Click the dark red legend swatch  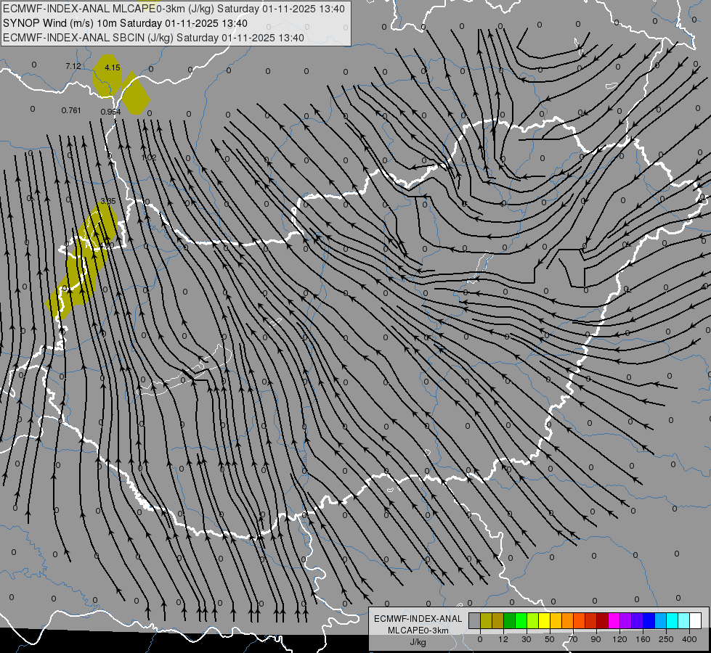[603, 620]
